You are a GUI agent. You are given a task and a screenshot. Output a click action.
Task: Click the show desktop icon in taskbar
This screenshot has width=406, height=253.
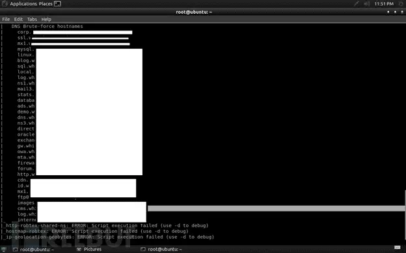(x=4, y=249)
